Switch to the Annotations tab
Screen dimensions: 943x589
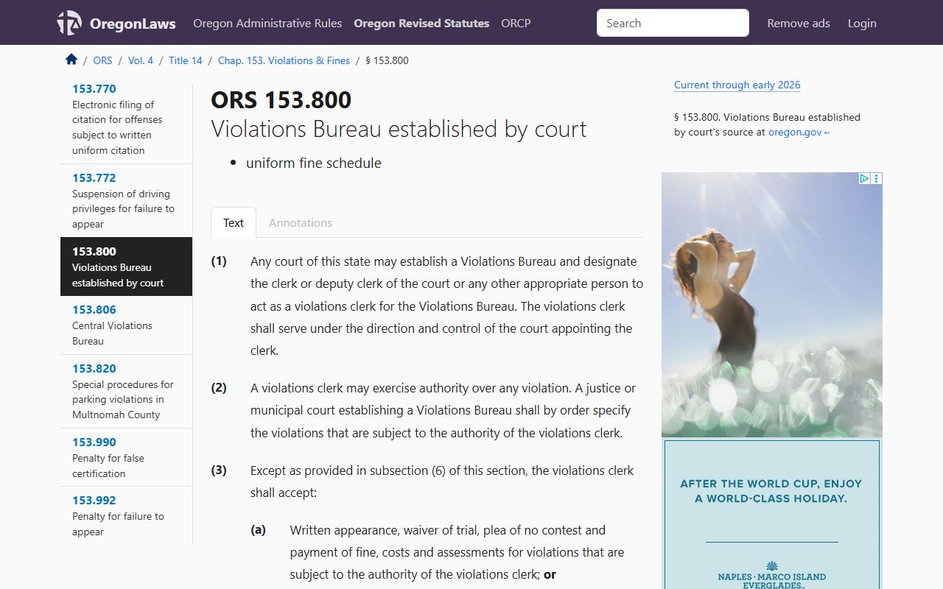[301, 222]
